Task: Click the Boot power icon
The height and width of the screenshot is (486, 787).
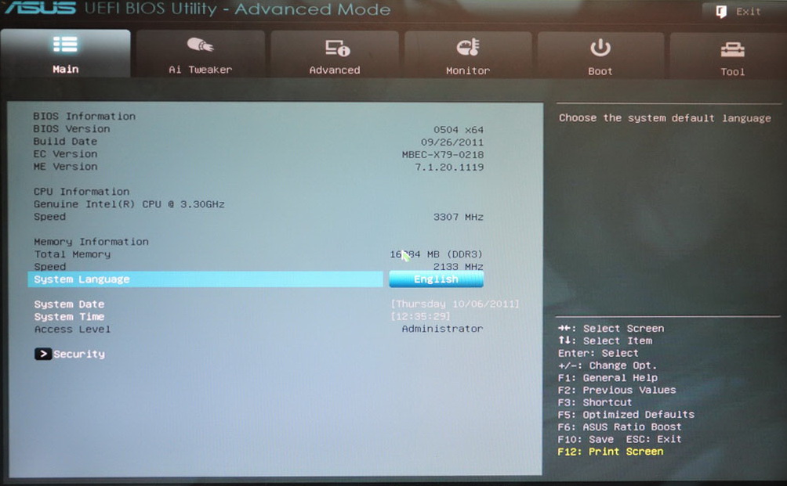Action: pos(600,48)
